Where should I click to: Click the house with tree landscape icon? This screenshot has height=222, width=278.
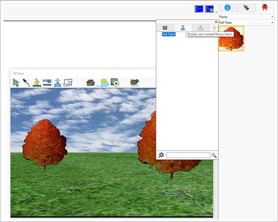[134, 82]
